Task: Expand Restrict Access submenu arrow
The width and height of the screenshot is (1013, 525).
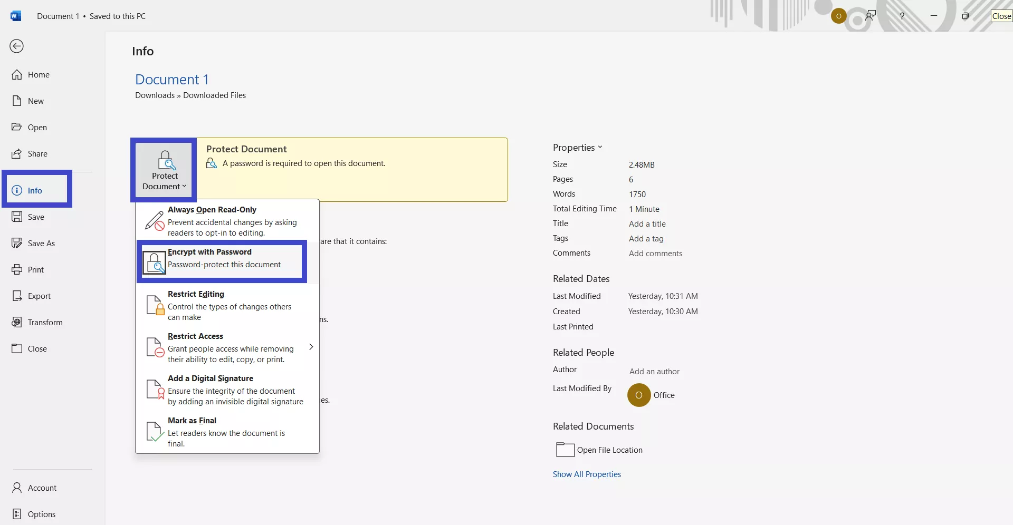Action: tap(311, 347)
